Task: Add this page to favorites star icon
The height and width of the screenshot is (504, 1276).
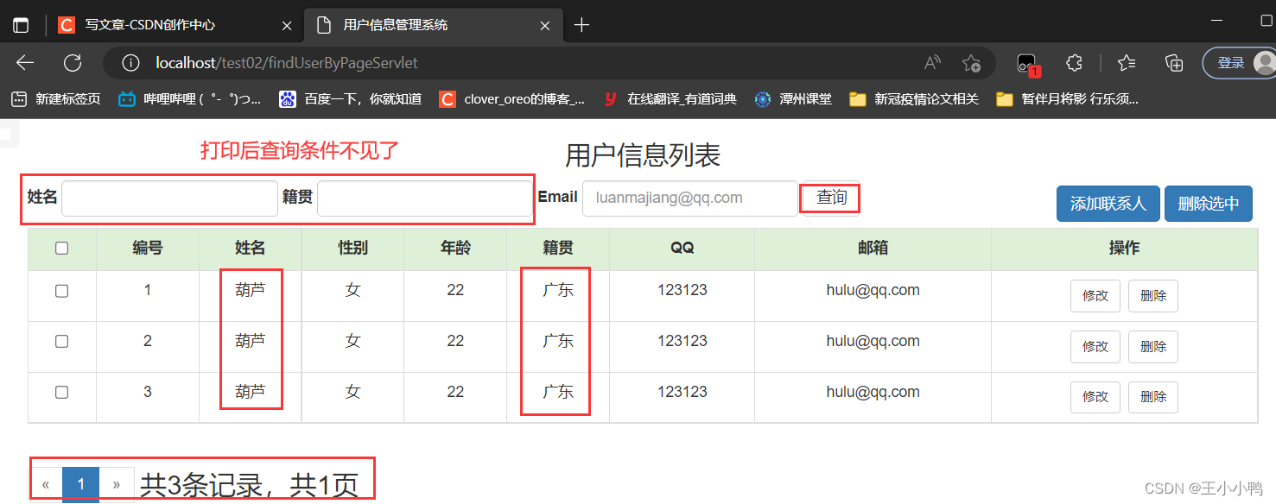Action: (971, 63)
